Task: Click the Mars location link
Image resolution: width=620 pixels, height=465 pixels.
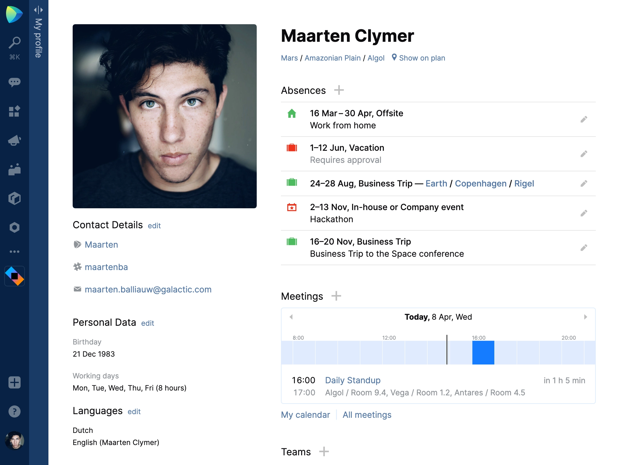Action: point(289,58)
